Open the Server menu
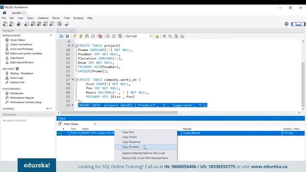This screenshot has width=306, height=172. [x=56, y=18]
